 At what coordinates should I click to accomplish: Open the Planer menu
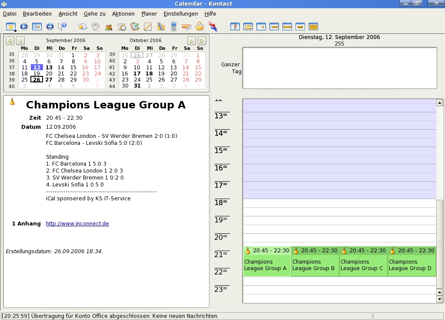[x=149, y=13]
